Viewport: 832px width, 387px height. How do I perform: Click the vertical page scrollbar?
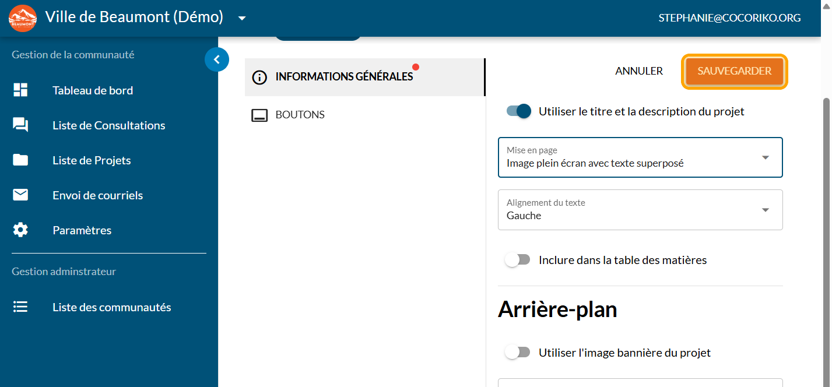[826, 233]
